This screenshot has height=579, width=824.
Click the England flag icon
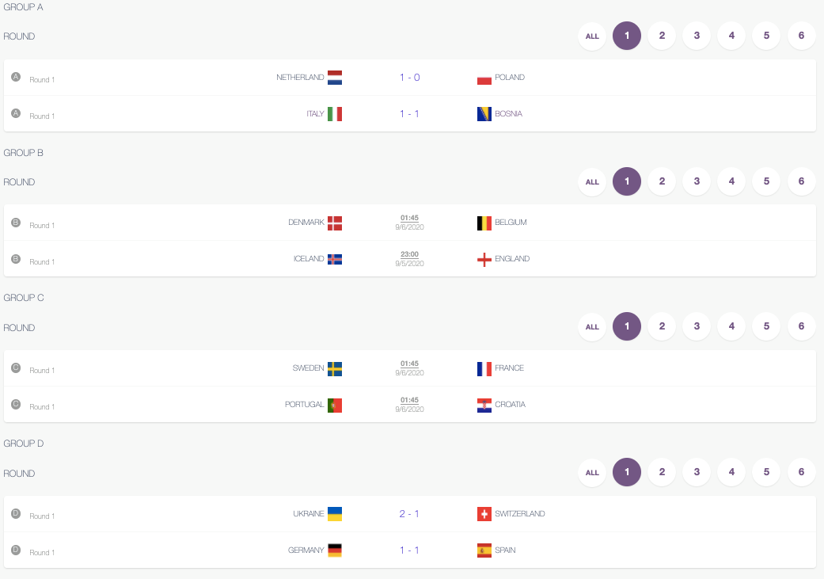pos(484,259)
